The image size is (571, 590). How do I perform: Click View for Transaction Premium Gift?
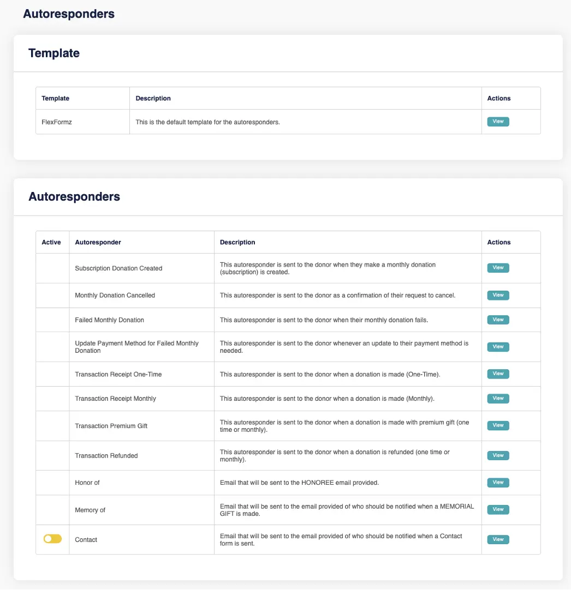pyautogui.click(x=498, y=425)
